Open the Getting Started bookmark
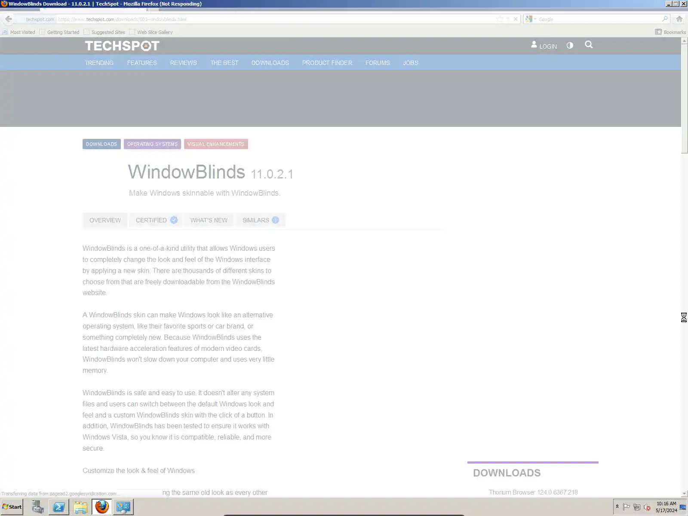This screenshot has height=516, width=688. (59, 32)
